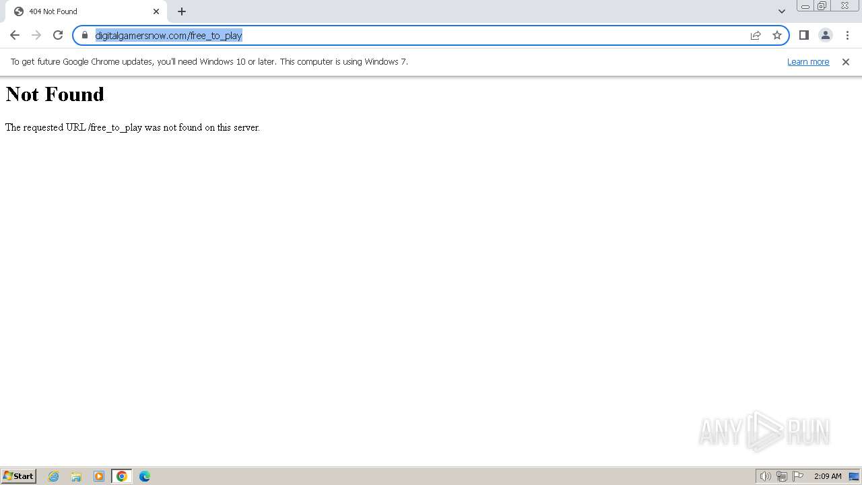Open the Chrome three-dot menu

click(847, 35)
